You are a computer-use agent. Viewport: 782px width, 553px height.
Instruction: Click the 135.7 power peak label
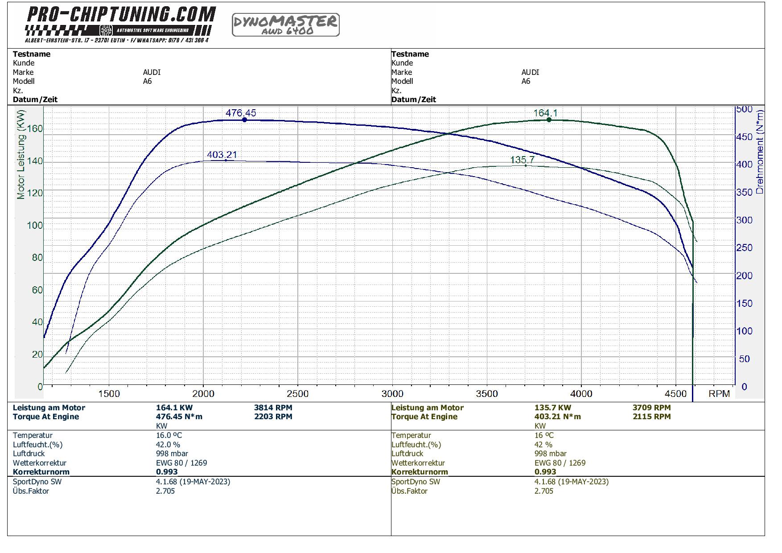pyautogui.click(x=522, y=160)
